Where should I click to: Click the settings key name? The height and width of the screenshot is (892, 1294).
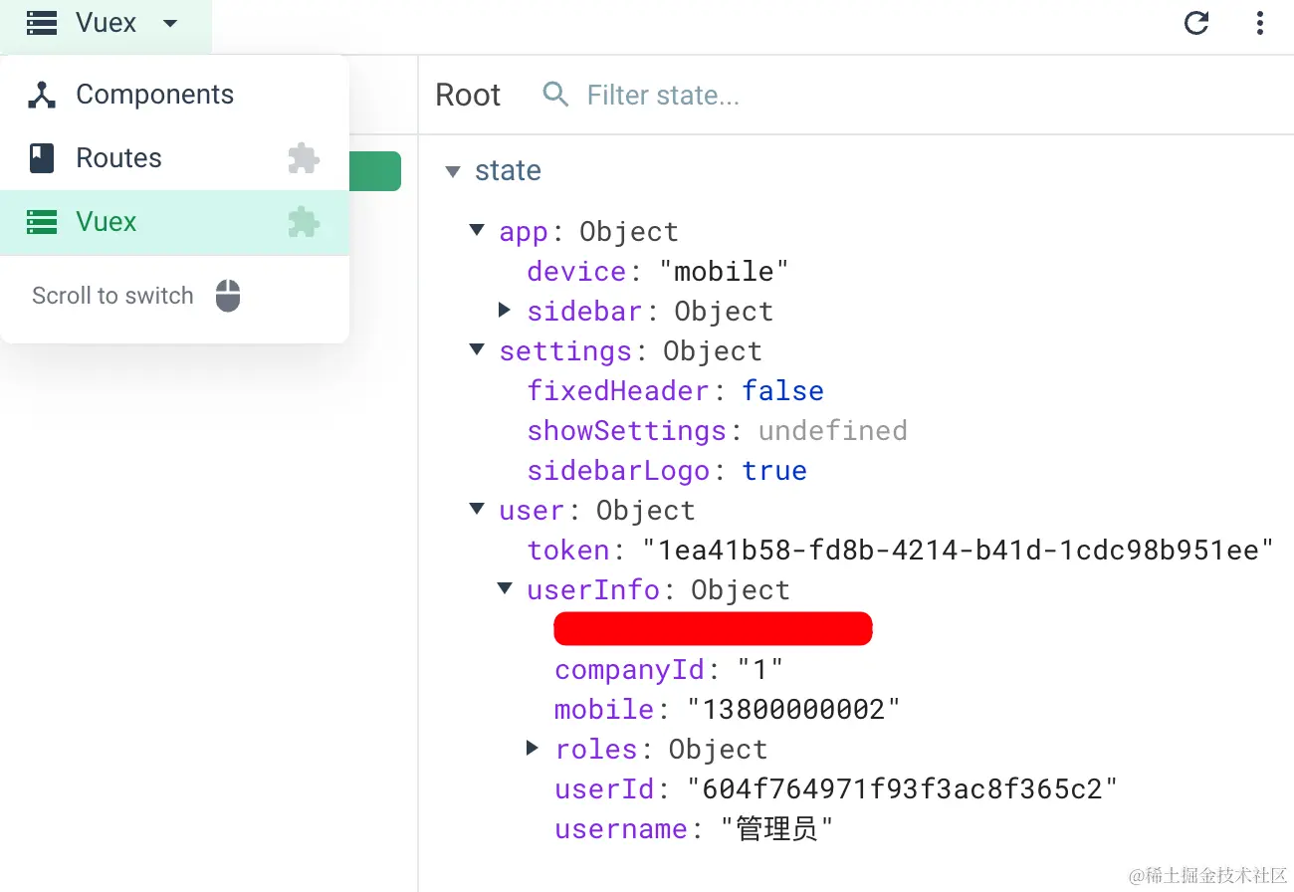tap(565, 351)
